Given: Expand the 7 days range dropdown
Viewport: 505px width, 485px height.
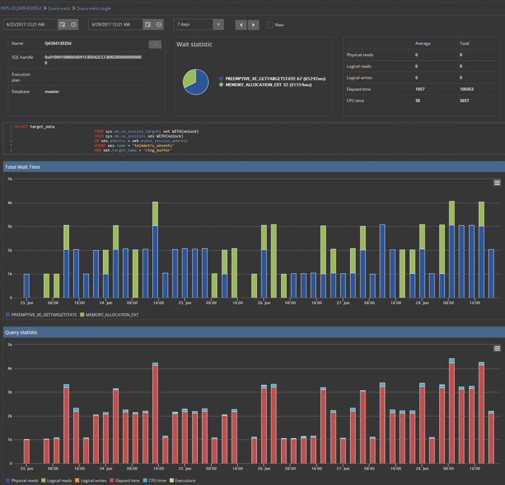Looking at the screenshot, I should (218, 25).
